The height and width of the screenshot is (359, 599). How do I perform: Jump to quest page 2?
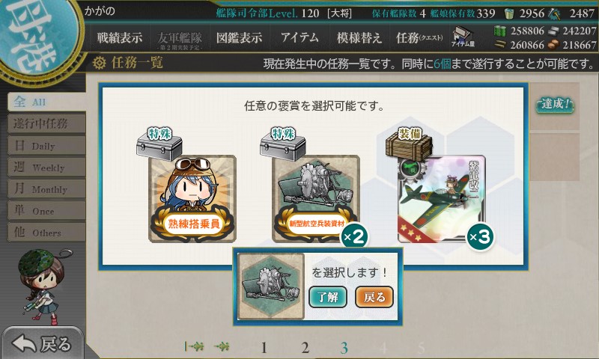(x=305, y=348)
